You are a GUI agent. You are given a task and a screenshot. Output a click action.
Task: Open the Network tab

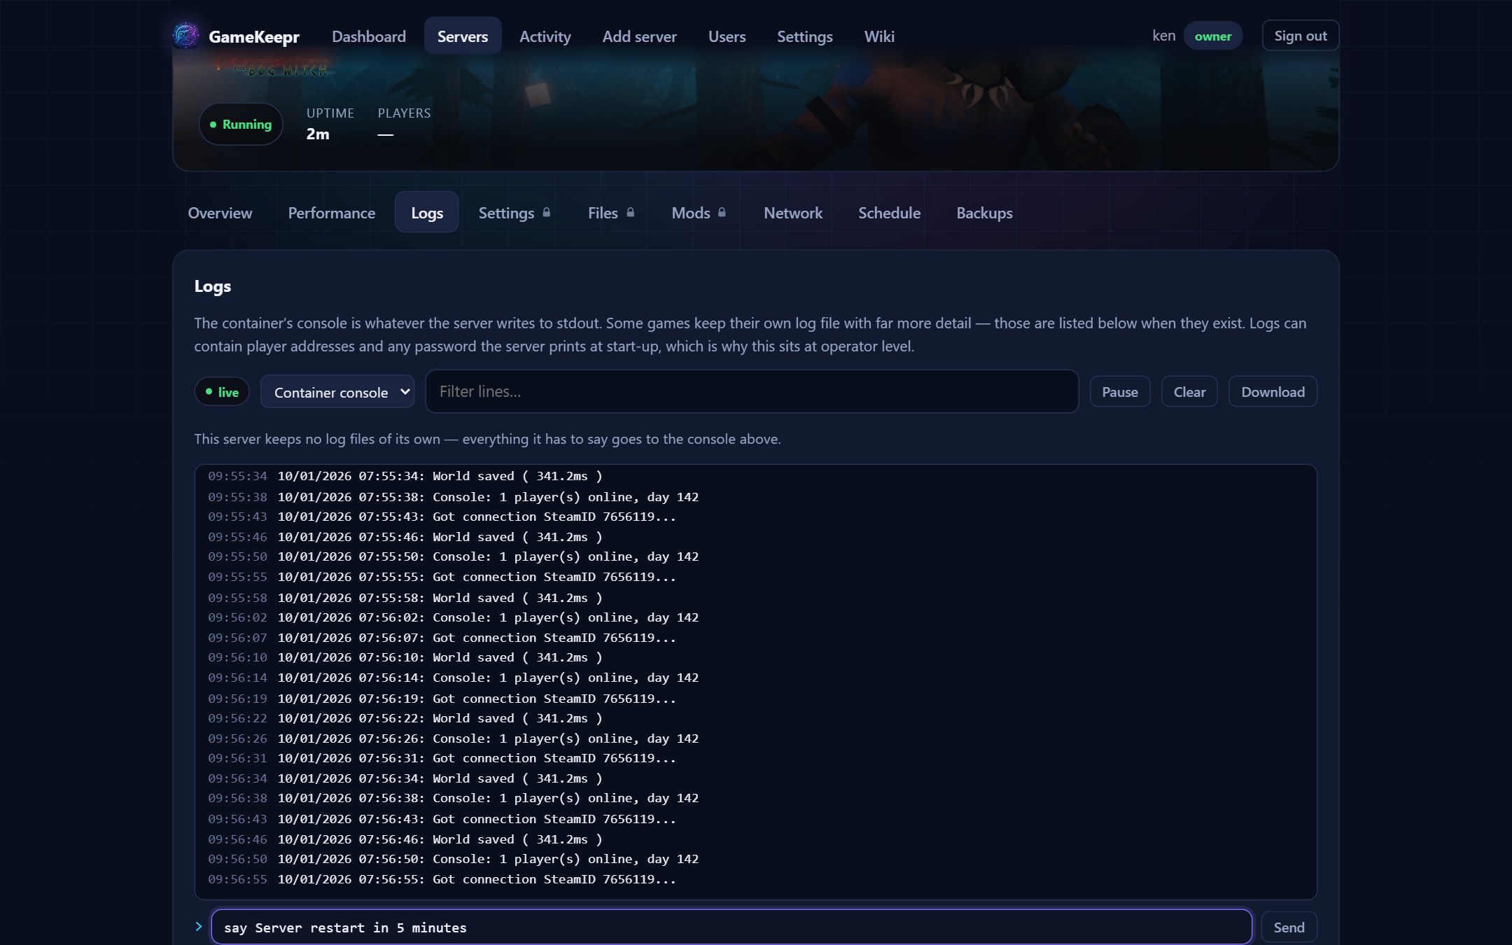click(x=793, y=213)
